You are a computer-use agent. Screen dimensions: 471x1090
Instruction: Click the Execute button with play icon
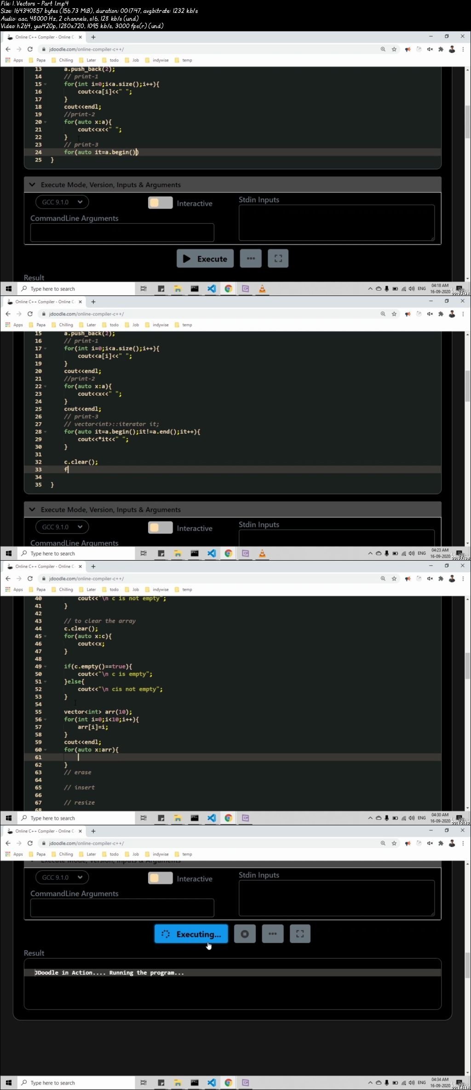point(205,259)
